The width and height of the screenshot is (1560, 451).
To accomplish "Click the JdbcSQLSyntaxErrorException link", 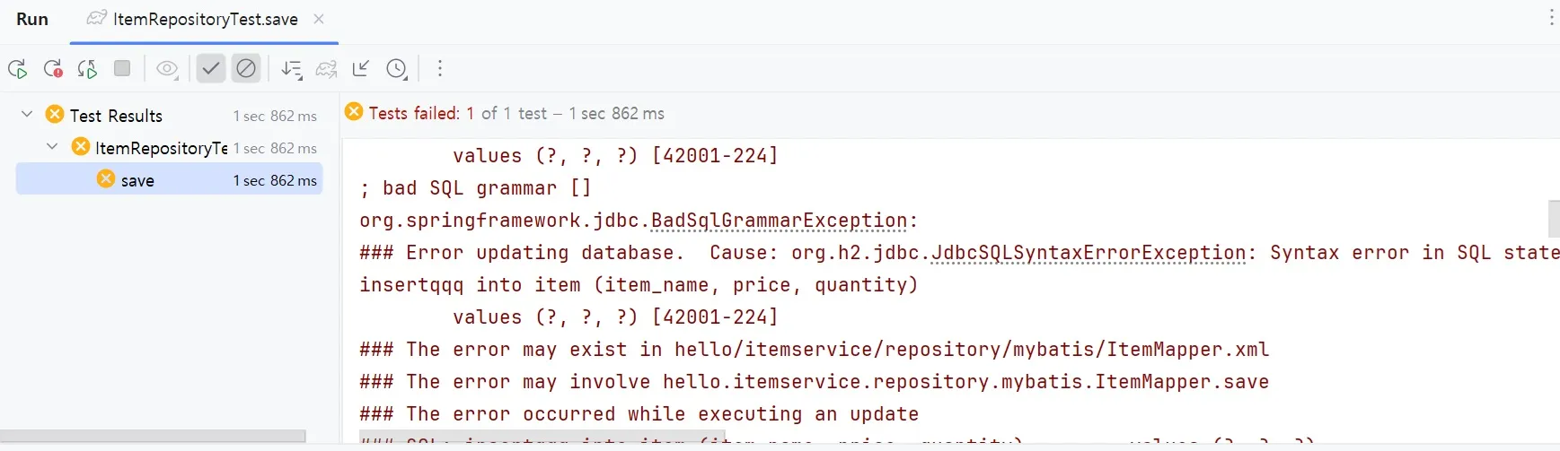I will [1088, 253].
